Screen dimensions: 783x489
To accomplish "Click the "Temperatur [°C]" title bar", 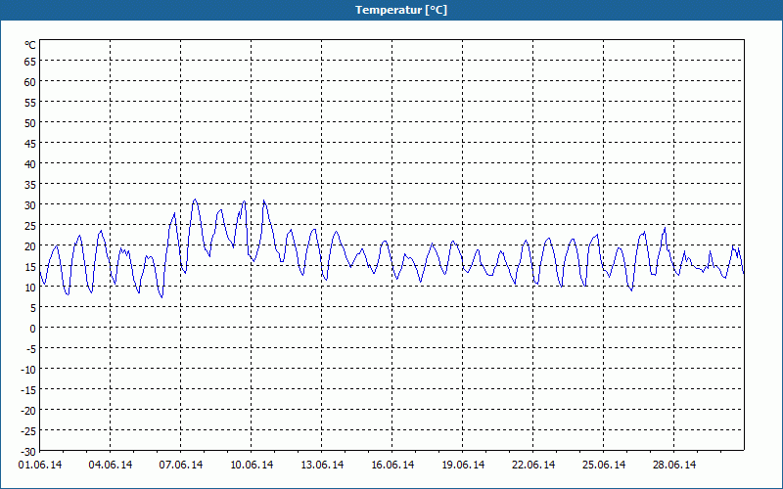I will tap(391, 10).
